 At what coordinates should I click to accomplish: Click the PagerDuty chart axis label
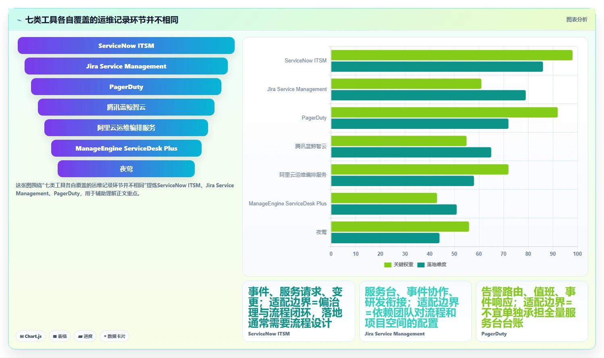(314, 118)
